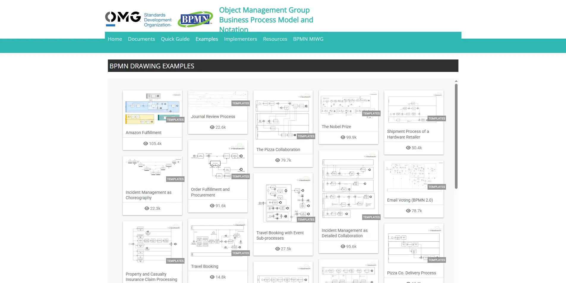This screenshot has width=566, height=283.
Task: Click the view count icon for Journal Review Process
Action: click(x=212, y=127)
